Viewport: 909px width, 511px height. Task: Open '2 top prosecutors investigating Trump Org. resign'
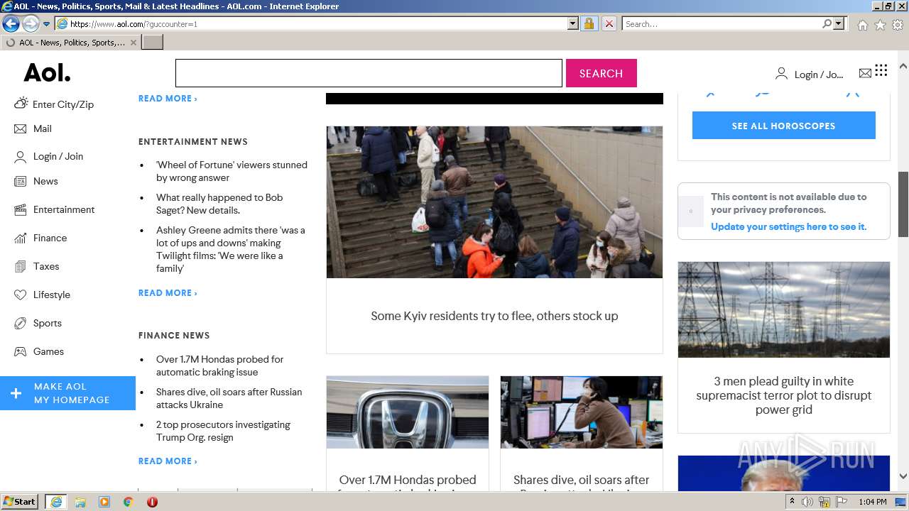point(223,431)
